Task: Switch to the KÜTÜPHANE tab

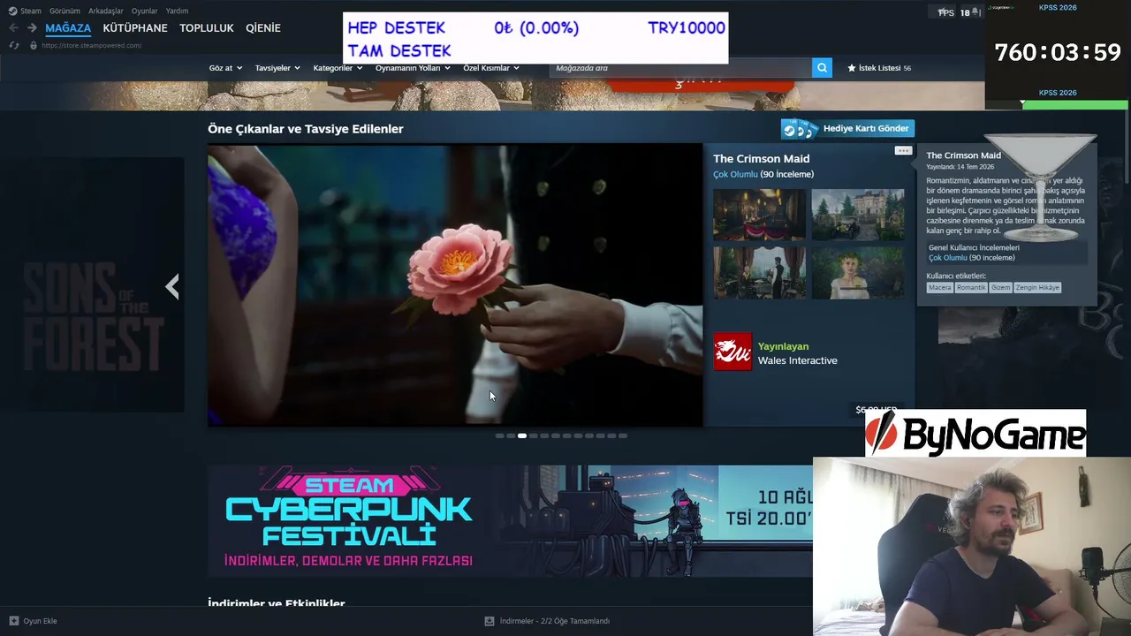Action: tap(135, 28)
